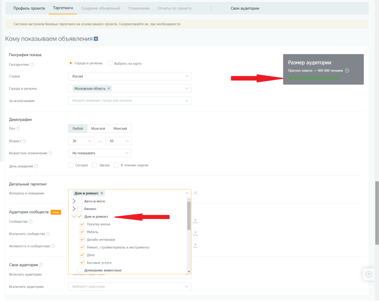Uncheck the Бытовые услуги interest
This screenshot has width=379, height=302.
[82, 262]
